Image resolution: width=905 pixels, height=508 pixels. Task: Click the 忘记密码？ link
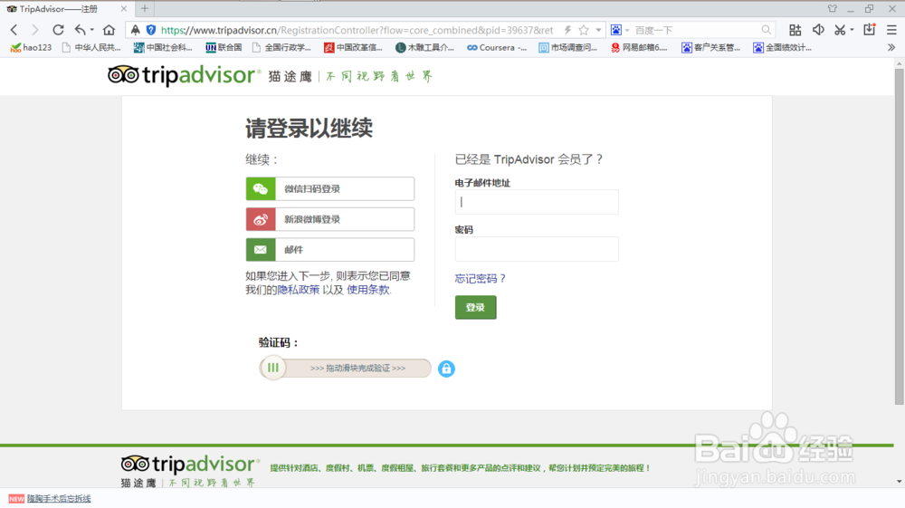tap(481, 279)
